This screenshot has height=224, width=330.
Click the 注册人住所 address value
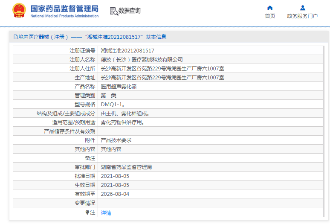tap(162, 69)
